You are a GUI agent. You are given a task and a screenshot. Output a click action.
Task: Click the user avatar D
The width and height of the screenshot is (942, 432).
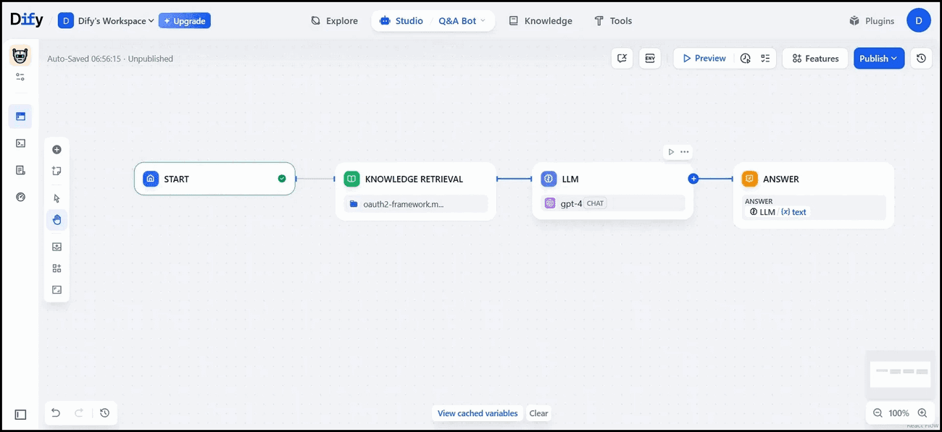pyautogui.click(x=919, y=21)
